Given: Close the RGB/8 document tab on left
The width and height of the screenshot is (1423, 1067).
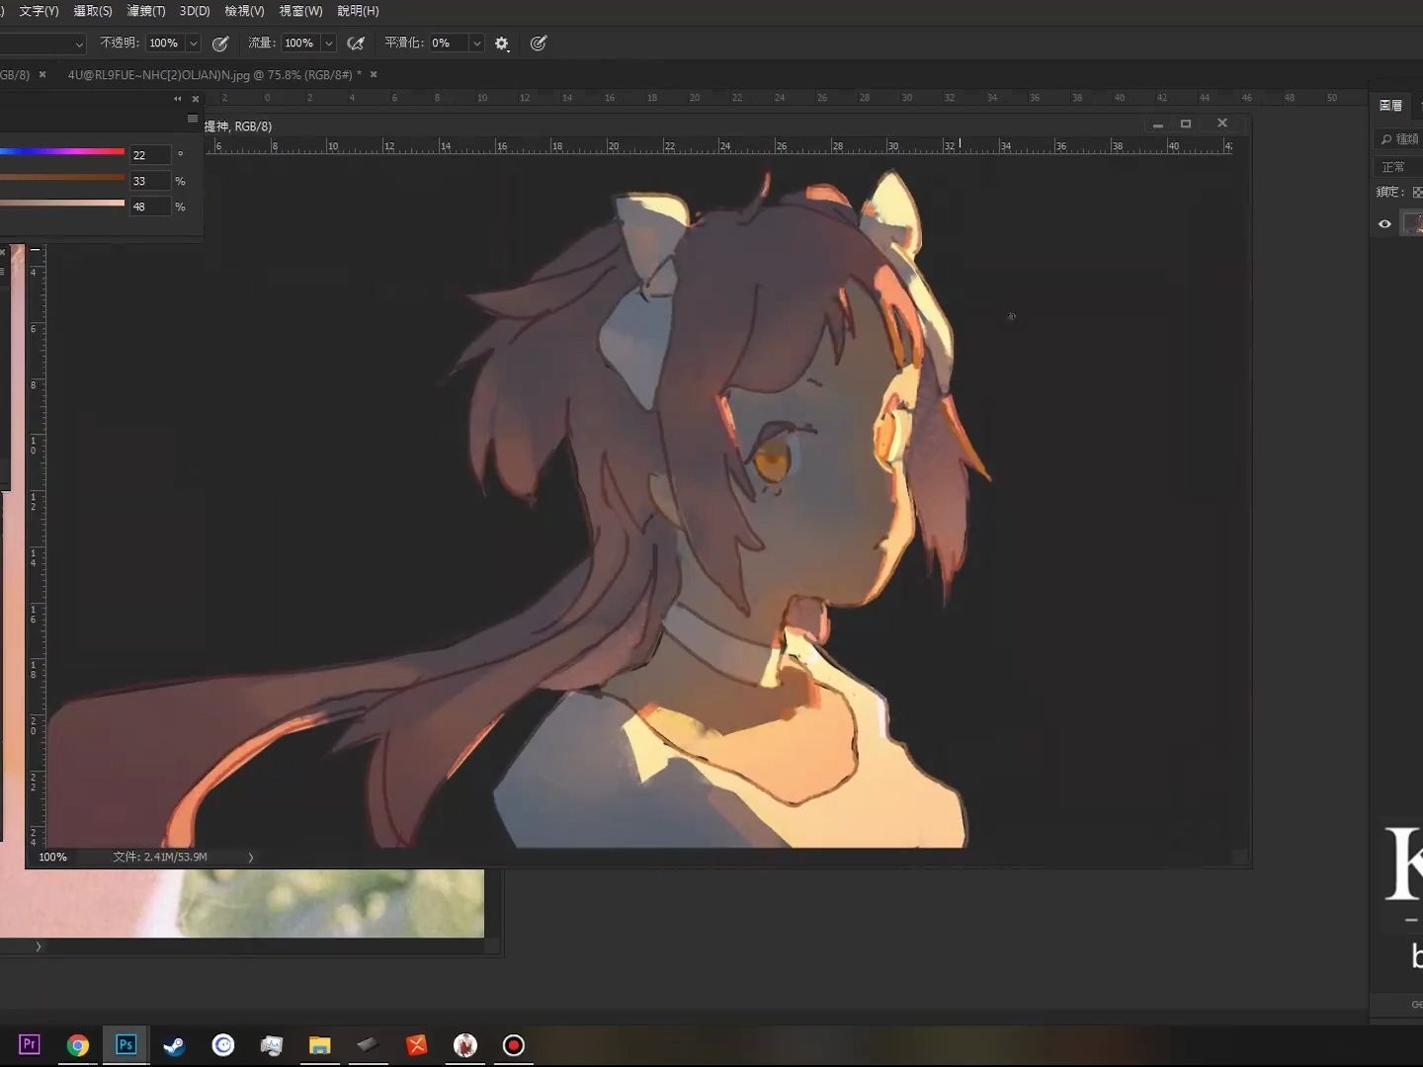Looking at the screenshot, I should coord(42,75).
